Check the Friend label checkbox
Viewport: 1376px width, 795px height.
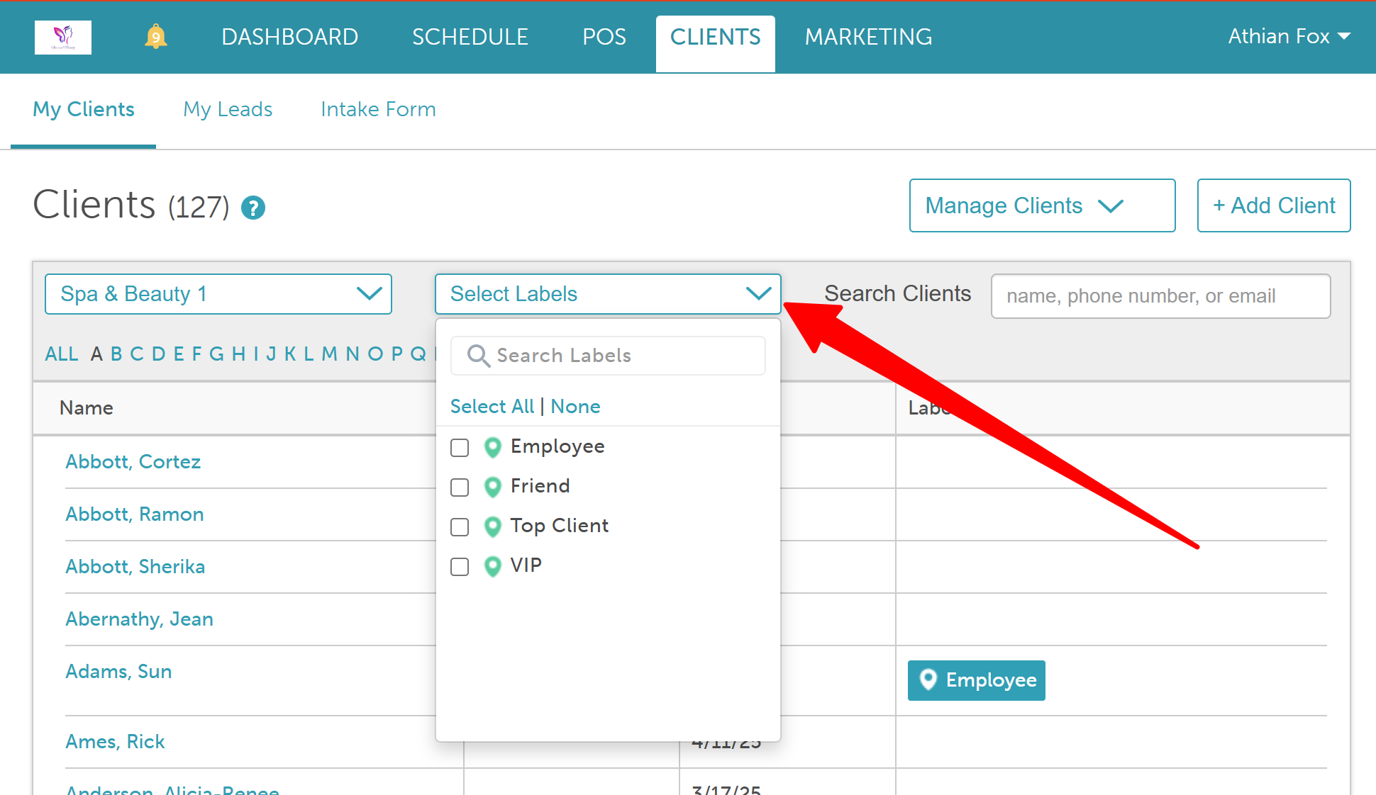click(460, 487)
